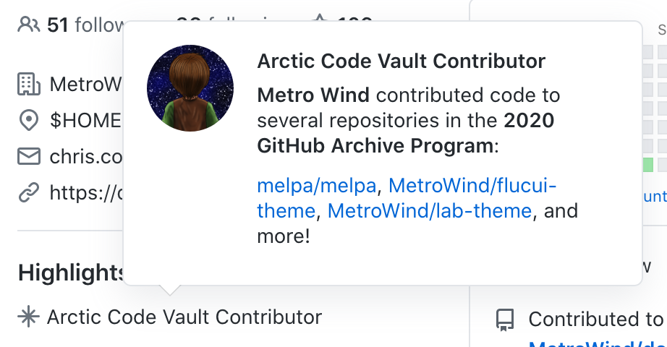
Task: Click the $HOME location text
Action: point(85,120)
